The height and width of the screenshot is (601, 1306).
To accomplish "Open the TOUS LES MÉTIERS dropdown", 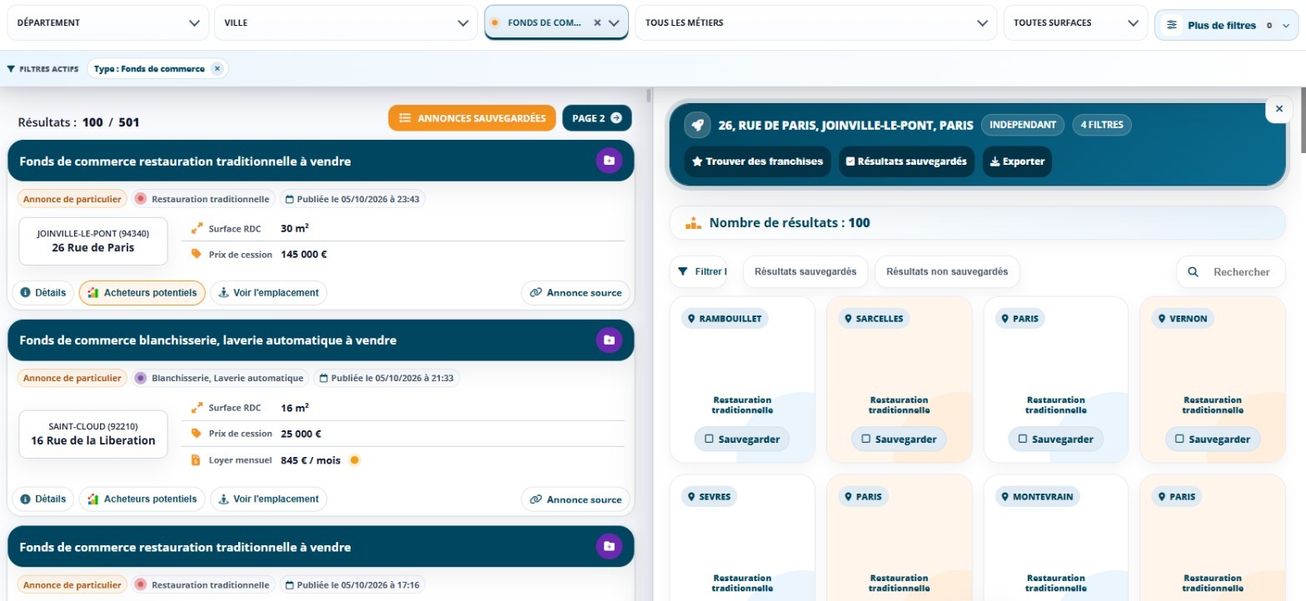I will (x=816, y=23).
